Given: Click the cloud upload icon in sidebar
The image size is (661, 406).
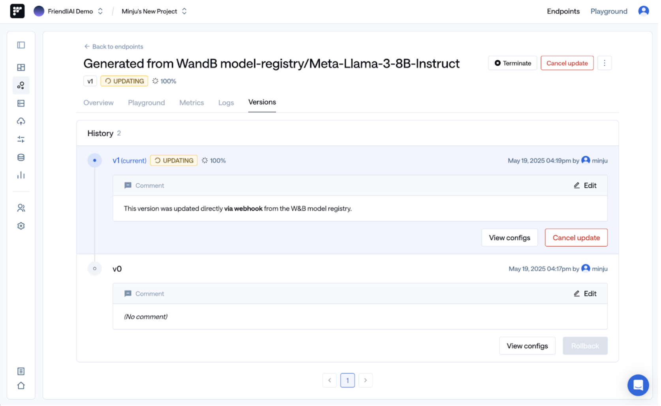Looking at the screenshot, I should 21,121.
